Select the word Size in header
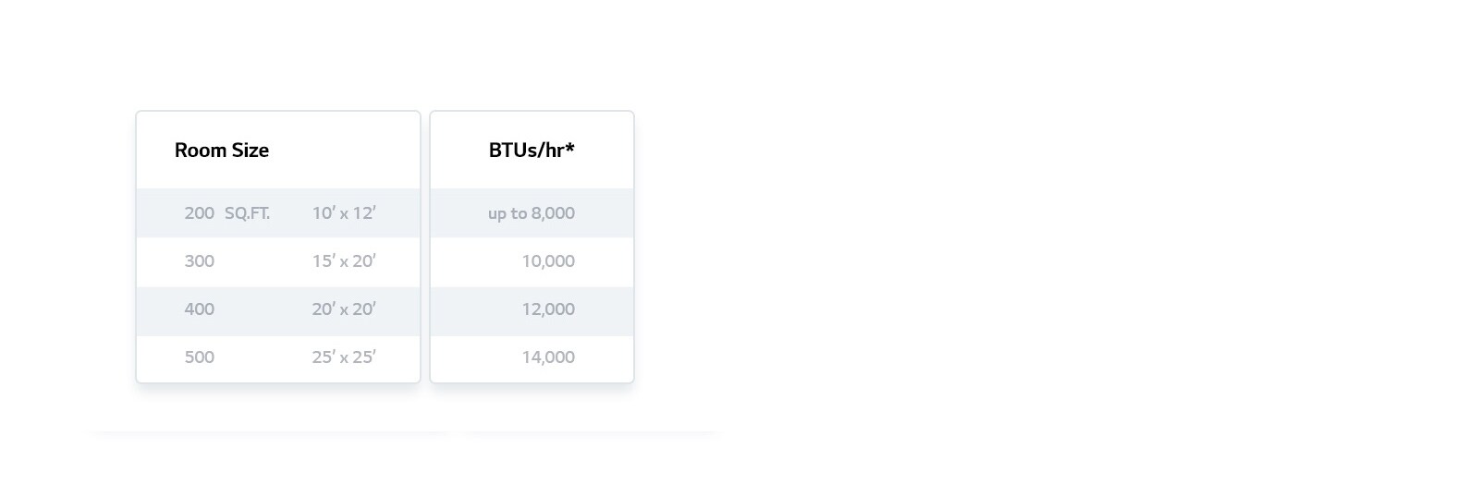 coord(251,151)
